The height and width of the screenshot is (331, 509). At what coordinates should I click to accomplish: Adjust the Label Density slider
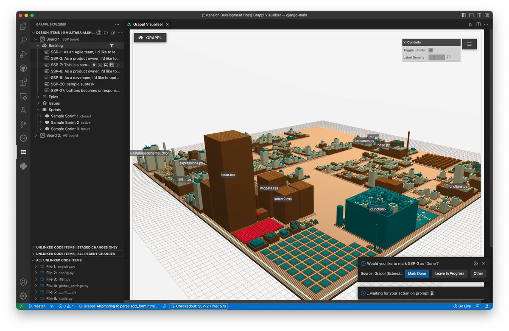[436, 57]
